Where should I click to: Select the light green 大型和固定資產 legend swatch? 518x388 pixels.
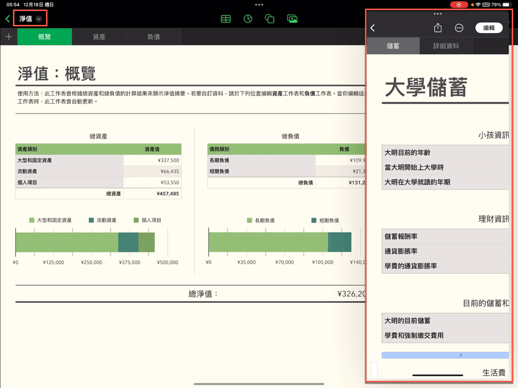(32, 220)
